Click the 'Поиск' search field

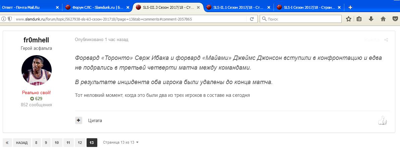[302, 19]
